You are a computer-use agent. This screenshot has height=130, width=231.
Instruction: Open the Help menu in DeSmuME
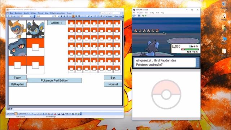[x=162, y=13]
